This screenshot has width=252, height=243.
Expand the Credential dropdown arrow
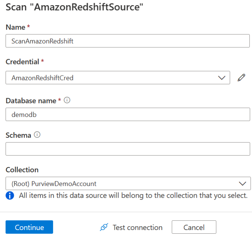click(222, 78)
